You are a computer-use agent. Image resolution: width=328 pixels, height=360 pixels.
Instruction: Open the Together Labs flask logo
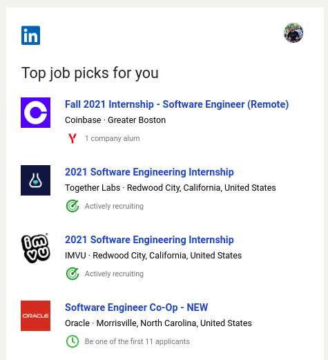pos(35,180)
